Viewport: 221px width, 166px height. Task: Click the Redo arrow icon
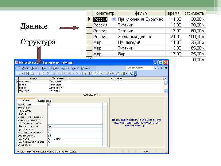tap(77, 73)
